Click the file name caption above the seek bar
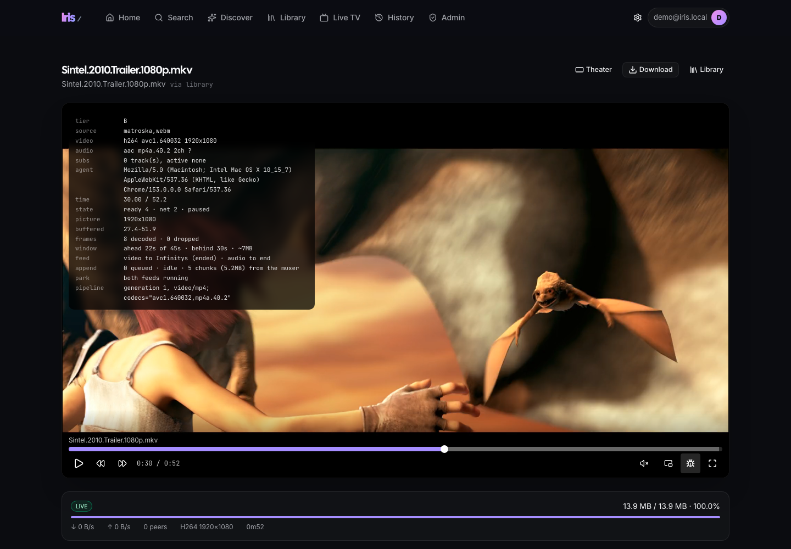791x549 pixels. coord(113,440)
